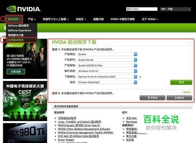Open the GPU technology conference banner
The height and width of the screenshot is (143, 196).
25,59
